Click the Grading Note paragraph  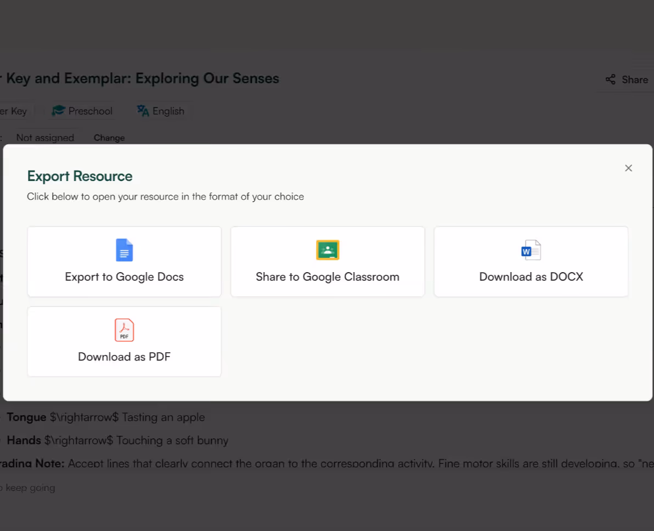(327, 464)
